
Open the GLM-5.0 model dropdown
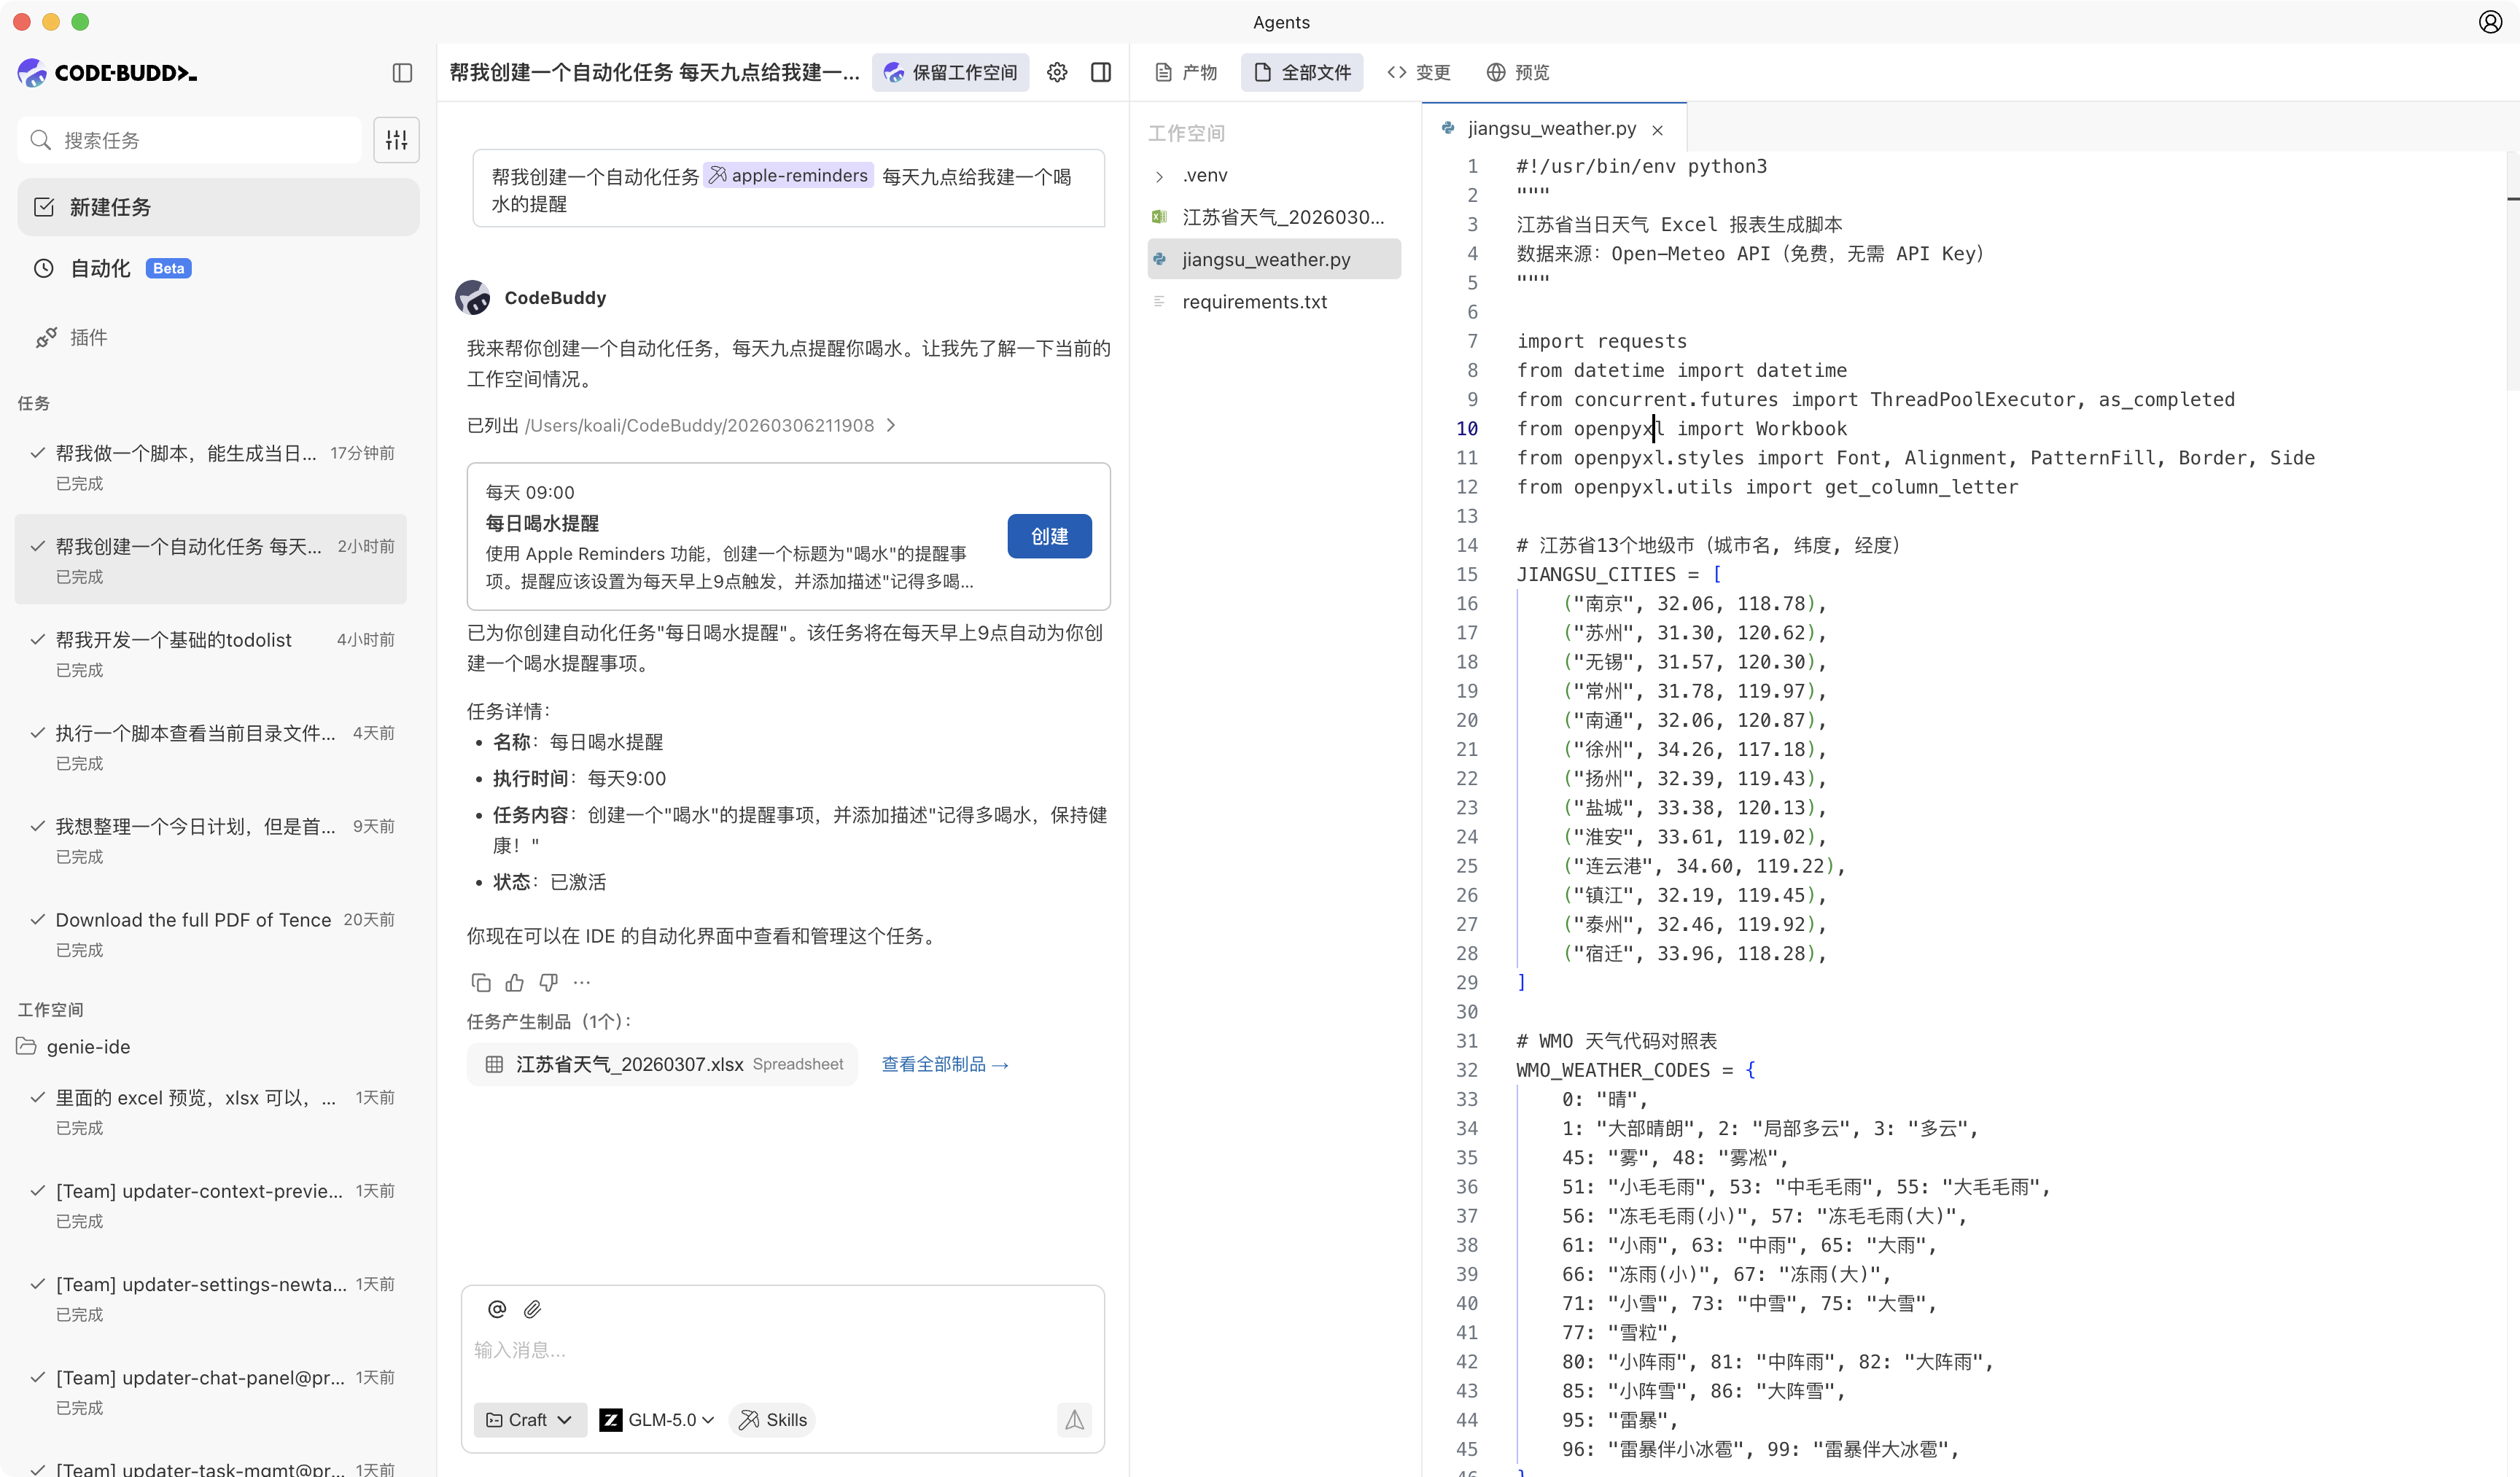pos(657,1420)
